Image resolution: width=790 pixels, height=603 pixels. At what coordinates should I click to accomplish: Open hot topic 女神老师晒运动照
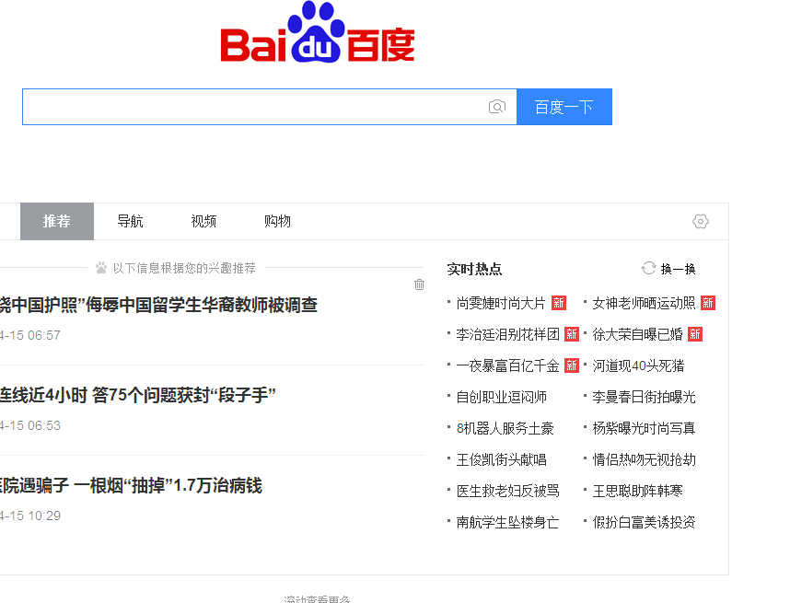click(x=644, y=303)
